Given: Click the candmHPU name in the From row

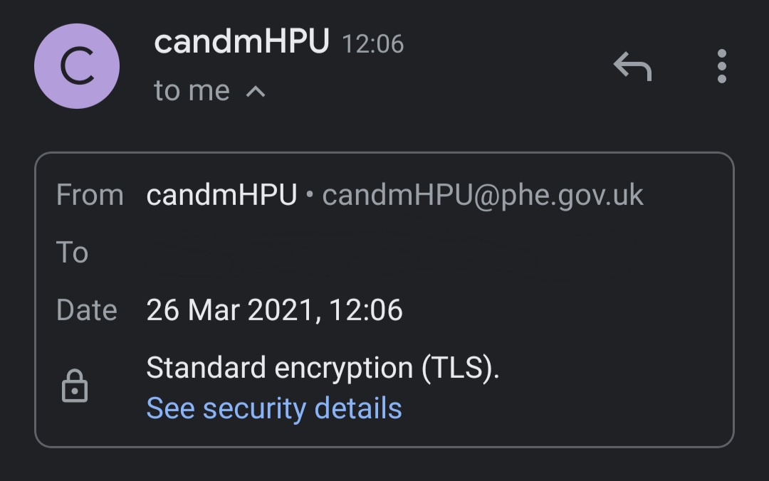Looking at the screenshot, I should coord(221,195).
